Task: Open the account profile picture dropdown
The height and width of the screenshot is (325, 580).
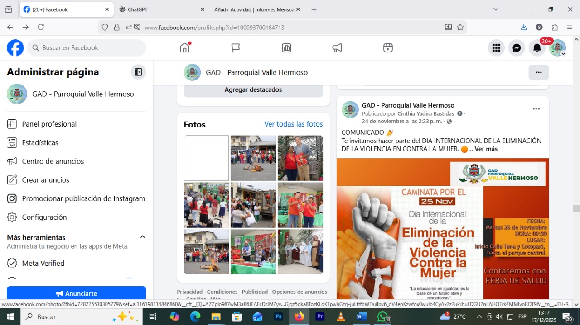Action: tap(557, 48)
